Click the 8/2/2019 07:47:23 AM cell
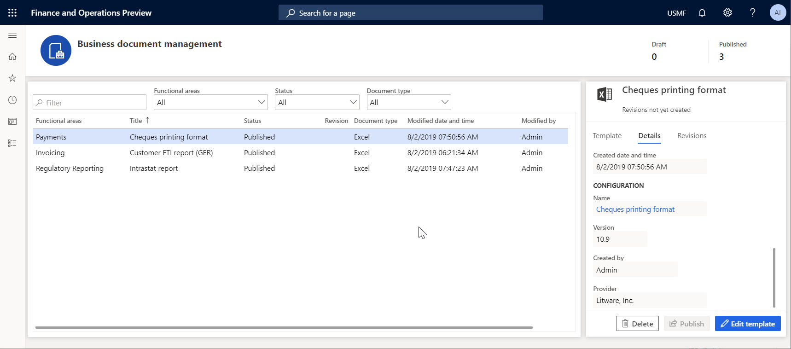The height and width of the screenshot is (349, 791). [x=442, y=168]
